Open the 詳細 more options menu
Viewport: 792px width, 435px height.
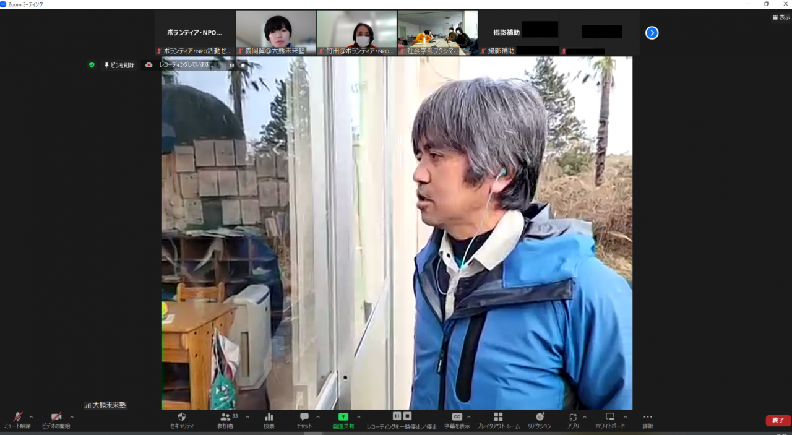pos(648,417)
